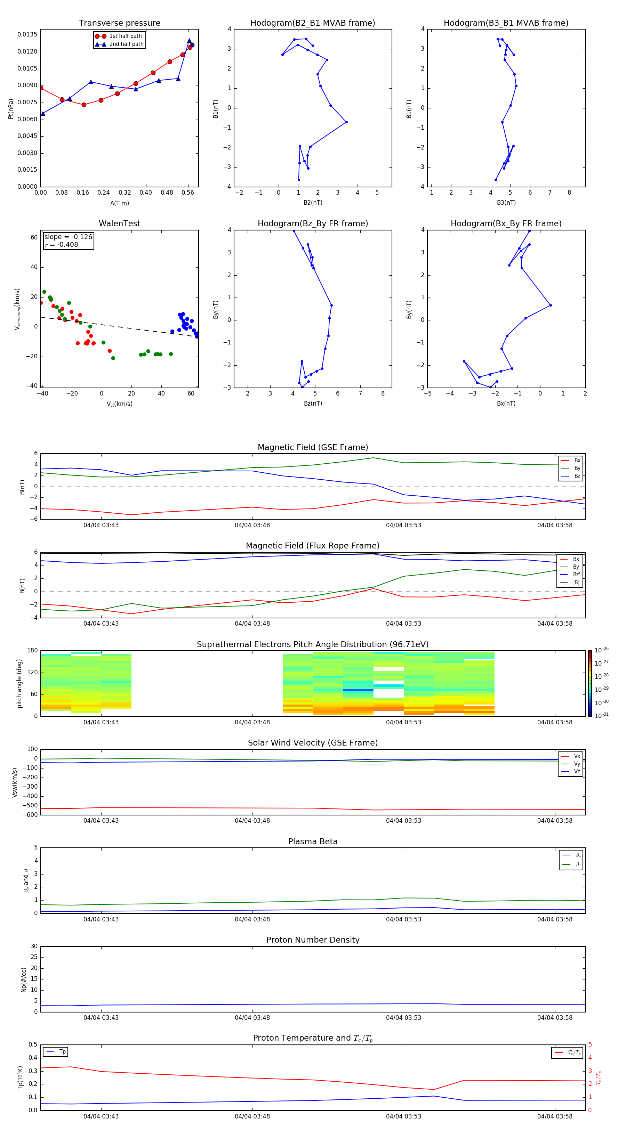Click the 'B3(nT)' axis label
This screenshot has width=626, height=1147.
point(506,203)
